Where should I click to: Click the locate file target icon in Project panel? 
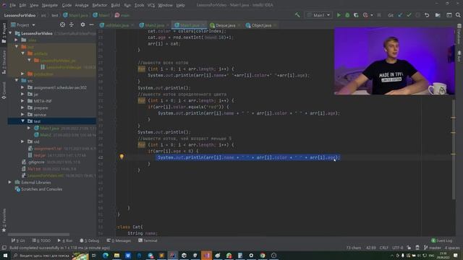63,25
